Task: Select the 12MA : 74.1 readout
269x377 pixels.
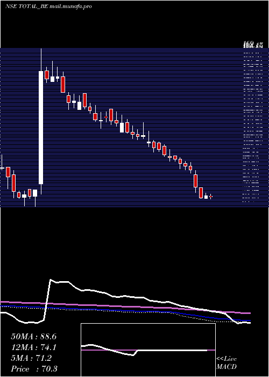Action: [x=33, y=347]
